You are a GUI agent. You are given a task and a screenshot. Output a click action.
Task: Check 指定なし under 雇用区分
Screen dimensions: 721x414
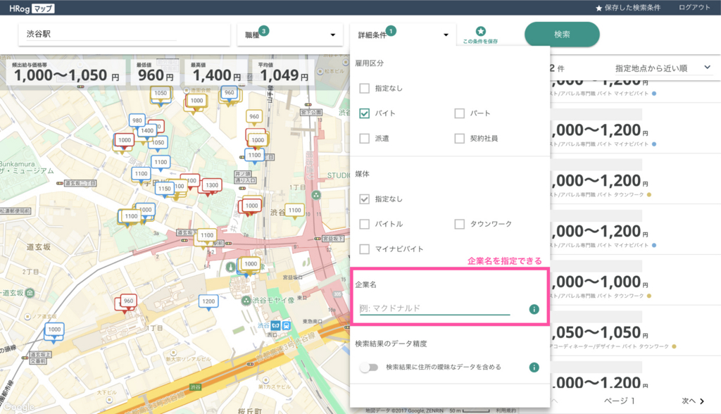pyautogui.click(x=364, y=88)
